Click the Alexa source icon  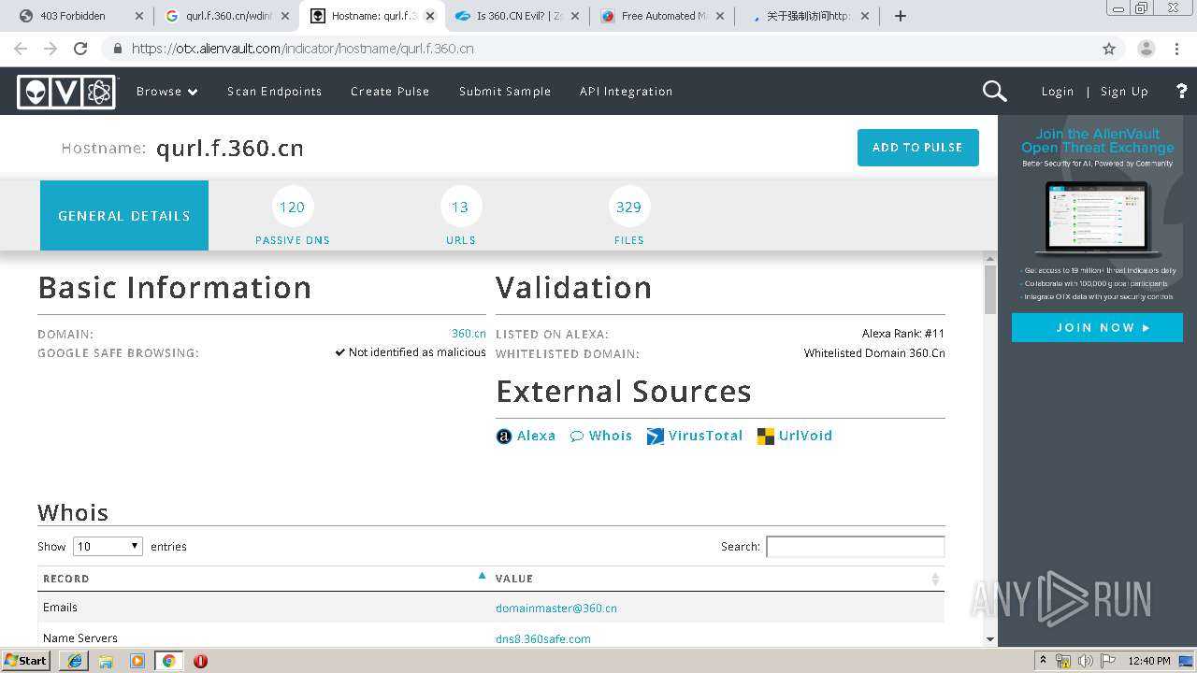point(504,437)
